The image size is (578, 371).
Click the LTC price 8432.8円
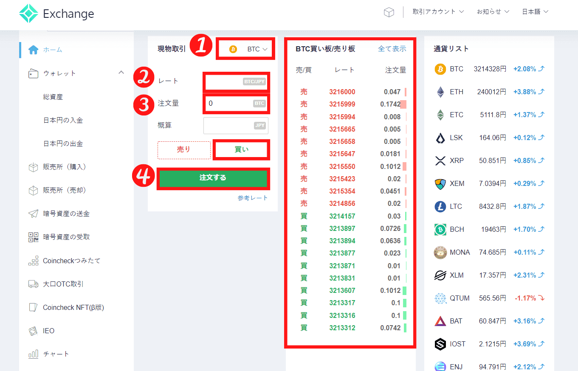(x=493, y=206)
